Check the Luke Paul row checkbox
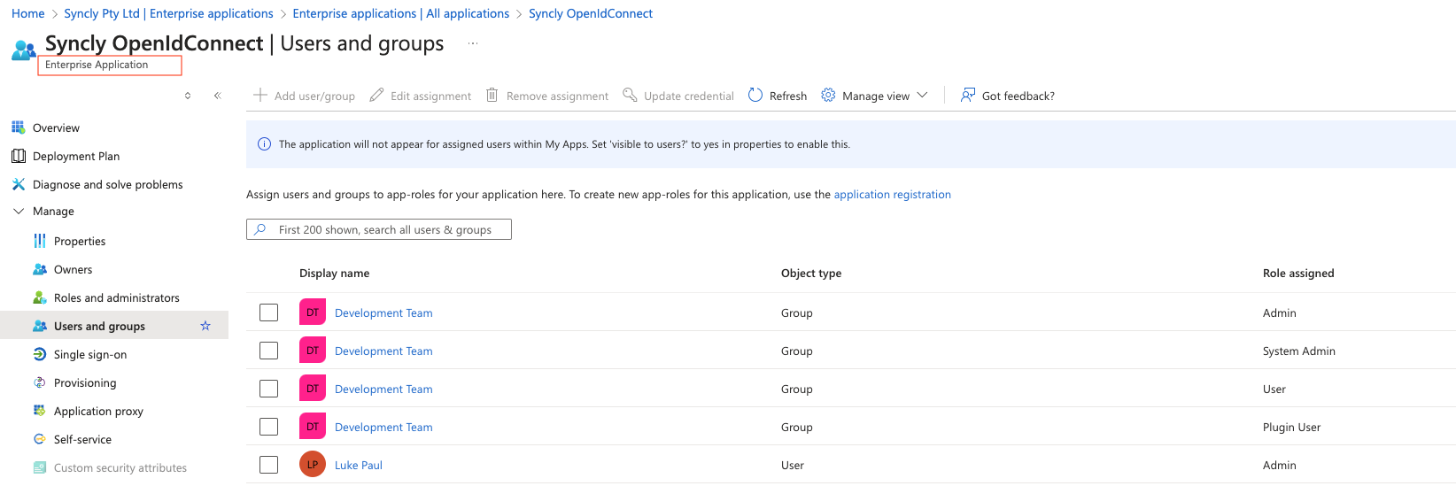 (x=269, y=465)
